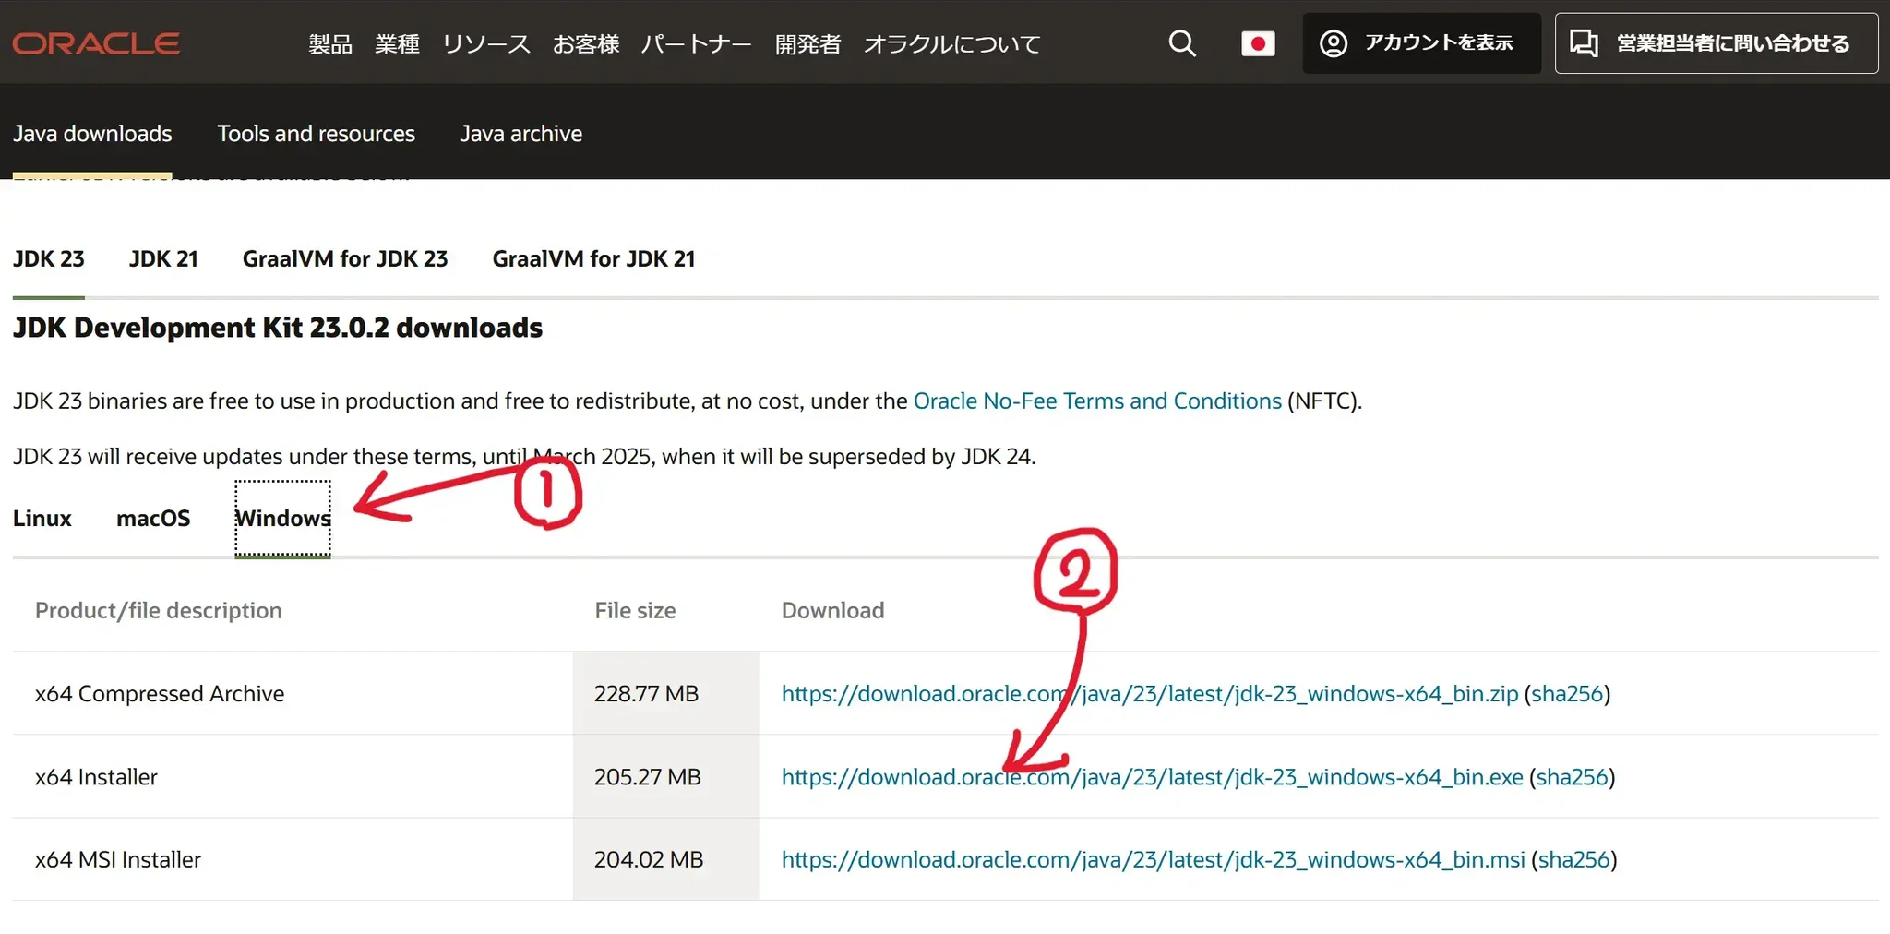Open the 業種 menu
Screen dimensions: 1890x934
397,44
